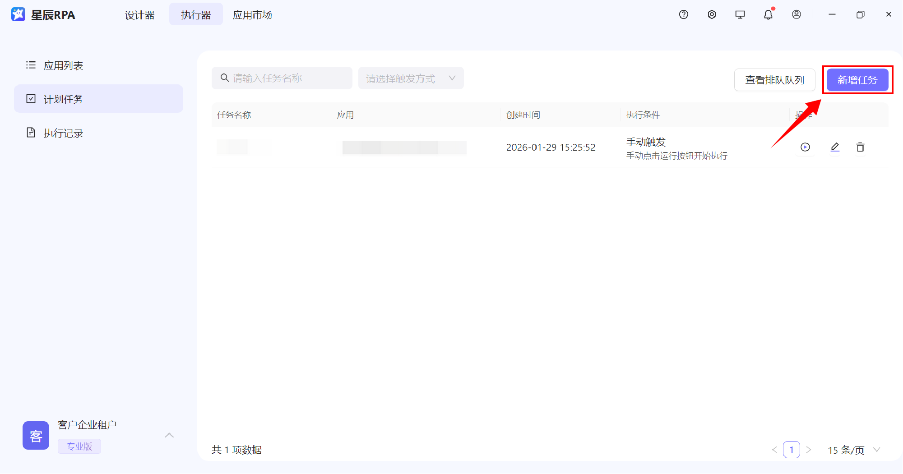Click the tenant avatar 客 at bottom left
The width and height of the screenshot is (903, 474).
tap(35, 435)
